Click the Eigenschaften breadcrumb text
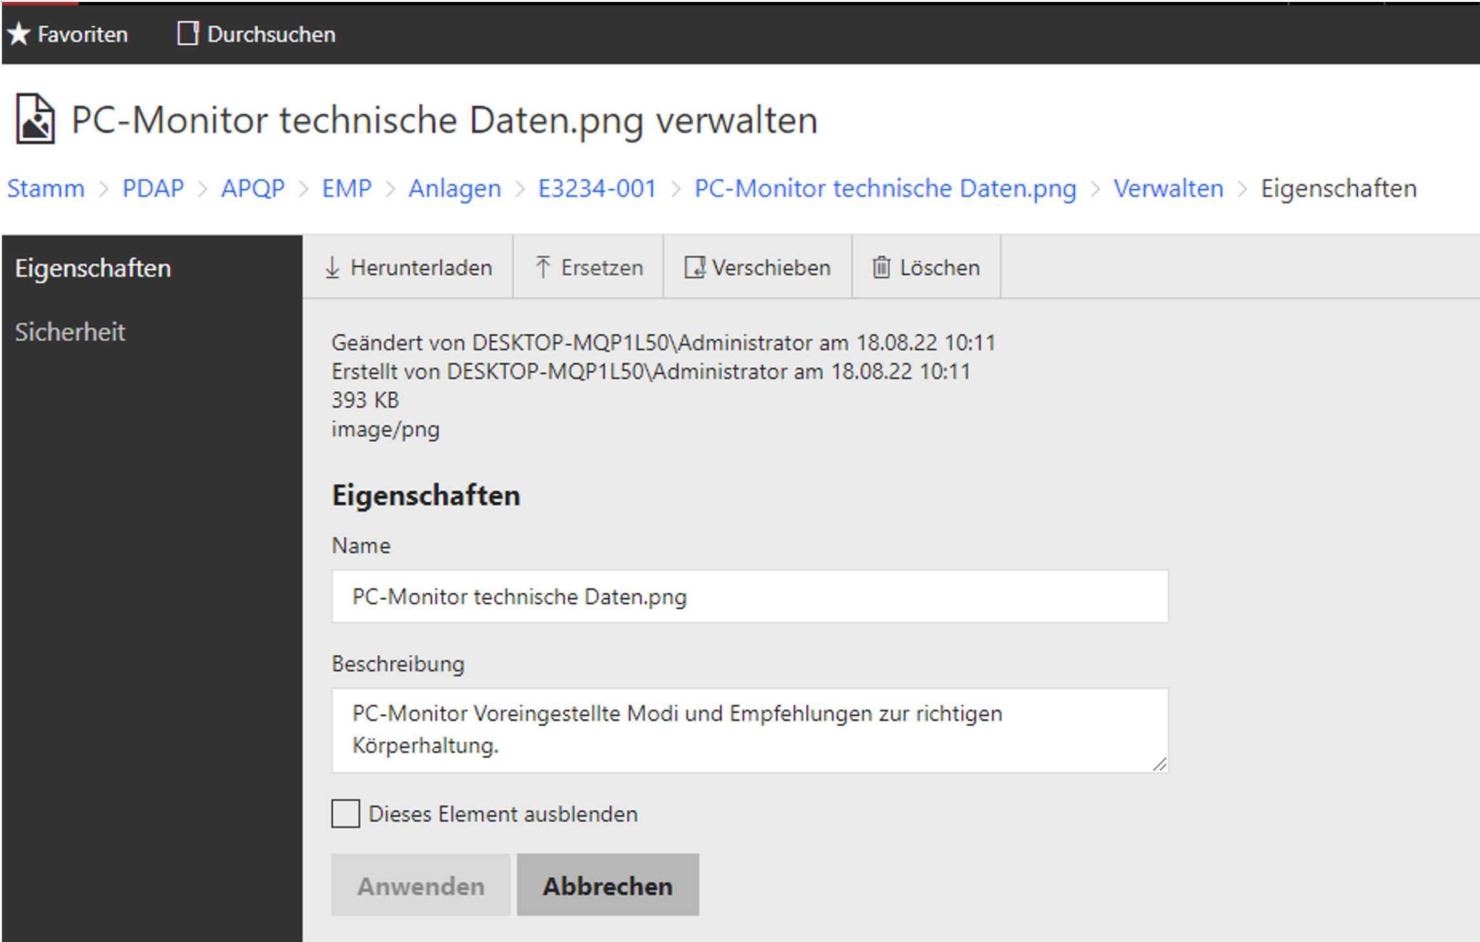The width and height of the screenshot is (1480, 942). pyautogui.click(x=1339, y=189)
